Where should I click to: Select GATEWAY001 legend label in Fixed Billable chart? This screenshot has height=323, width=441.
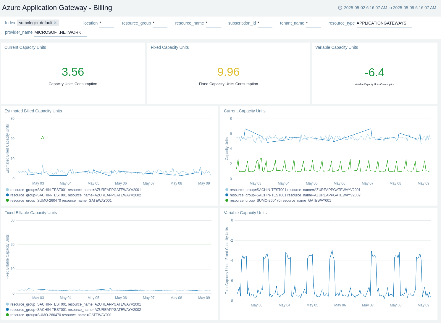(x=61, y=315)
